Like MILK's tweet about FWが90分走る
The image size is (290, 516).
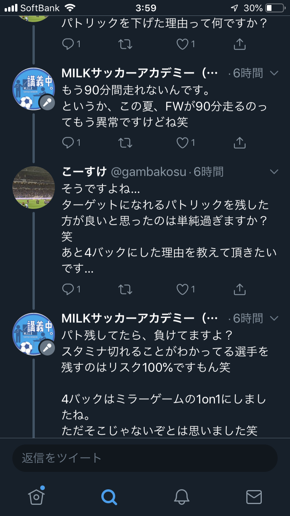point(182,143)
